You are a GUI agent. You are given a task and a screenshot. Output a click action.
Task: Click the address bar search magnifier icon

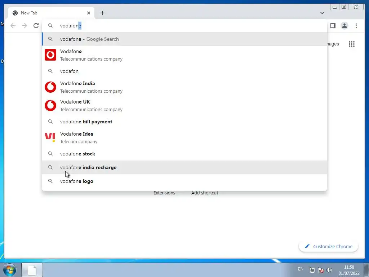point(50,26)
